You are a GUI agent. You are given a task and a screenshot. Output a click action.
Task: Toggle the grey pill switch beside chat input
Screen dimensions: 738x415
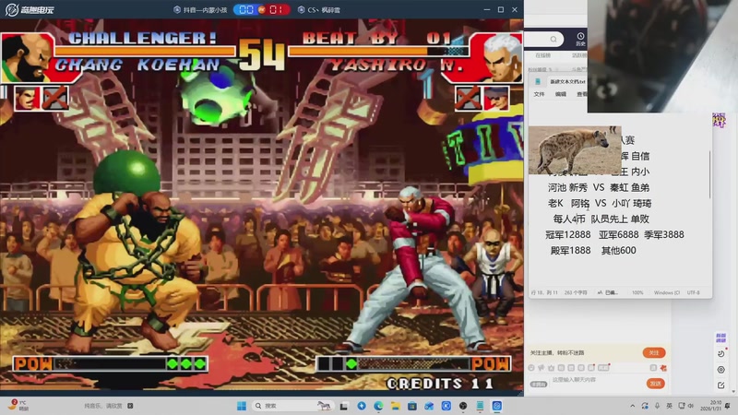pos(539,384)
